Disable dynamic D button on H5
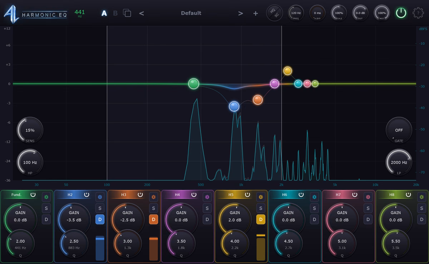 (261, 220)
